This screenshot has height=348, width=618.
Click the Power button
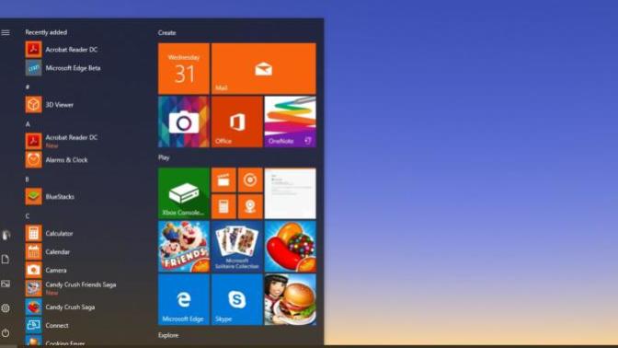(6, 332)
